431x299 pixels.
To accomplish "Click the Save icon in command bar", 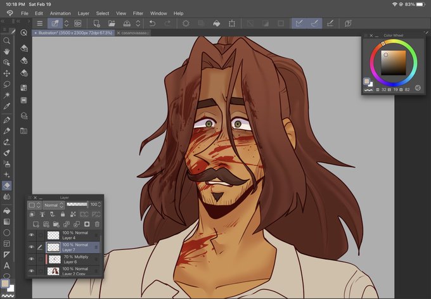I will [127, 23].
